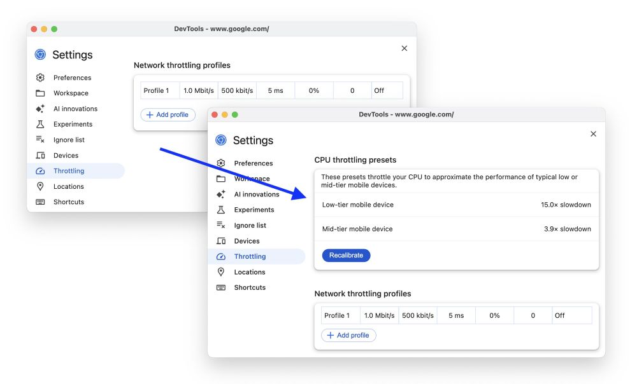Click Experiments flask icon in back window
This screenshot has height=384, width=637.
point(40,124)
